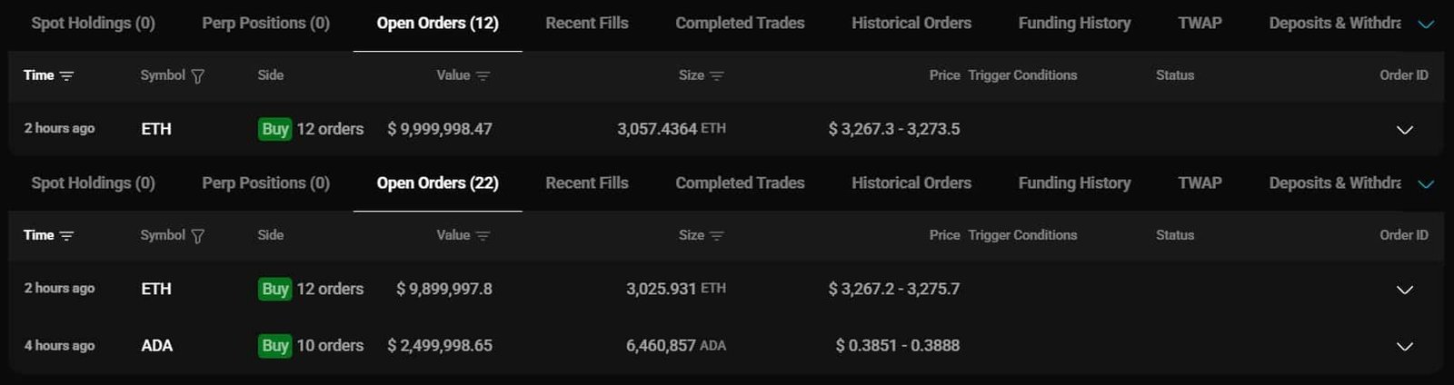Open Completed Trades tab in top panel
The width and height of the screenshot is (1454, 385).
[740, 24]
